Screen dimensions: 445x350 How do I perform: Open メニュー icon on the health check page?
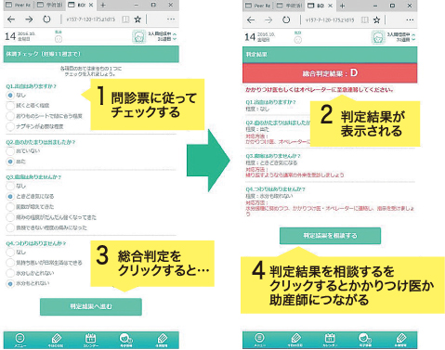click(x=20, y=340)
